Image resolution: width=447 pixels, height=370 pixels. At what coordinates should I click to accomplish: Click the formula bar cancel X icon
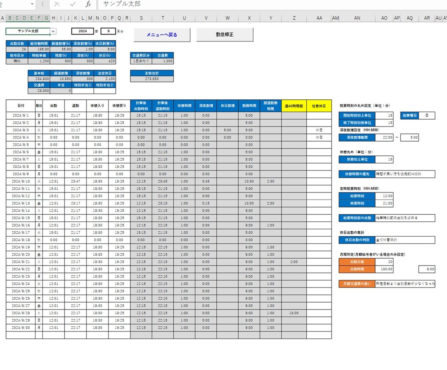(x=57, y=4)
